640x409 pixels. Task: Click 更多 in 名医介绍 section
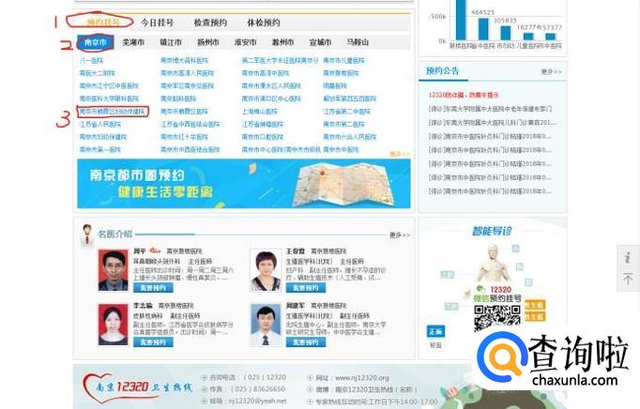coord(400,235)
